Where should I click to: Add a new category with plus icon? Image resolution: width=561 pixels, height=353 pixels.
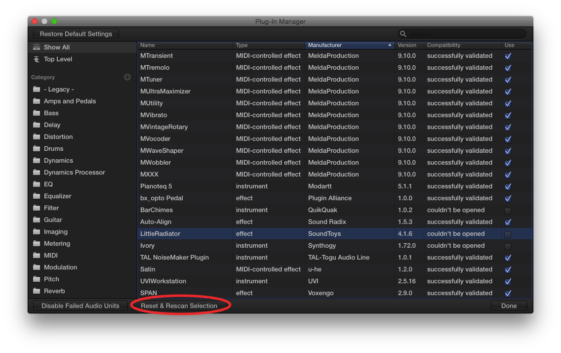click(127, 77)
